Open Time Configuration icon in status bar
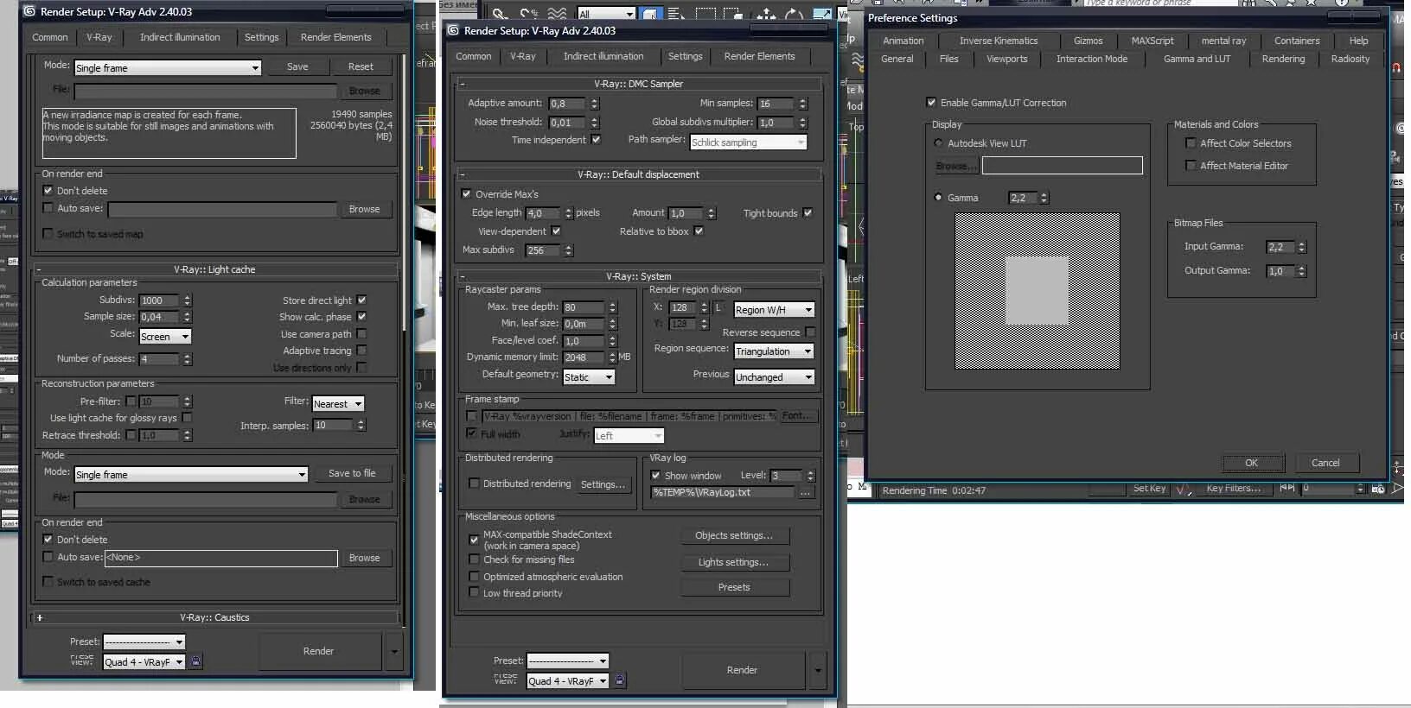 [1376, 489]
